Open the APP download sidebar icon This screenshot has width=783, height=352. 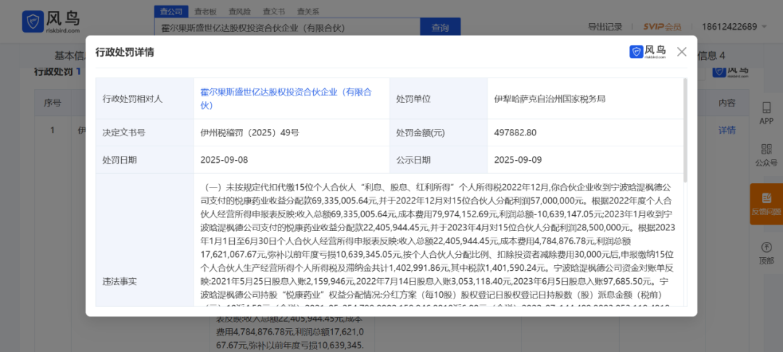coord(766,112)
